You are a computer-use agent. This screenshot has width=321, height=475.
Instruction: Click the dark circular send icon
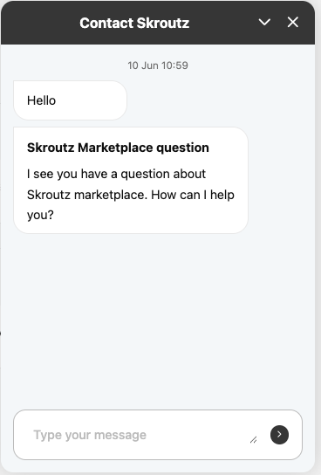tap(279, 435)
